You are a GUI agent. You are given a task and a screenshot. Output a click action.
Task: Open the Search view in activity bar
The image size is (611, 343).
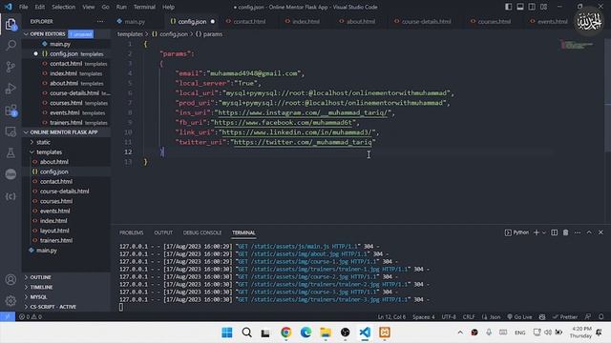click(11, 45)
